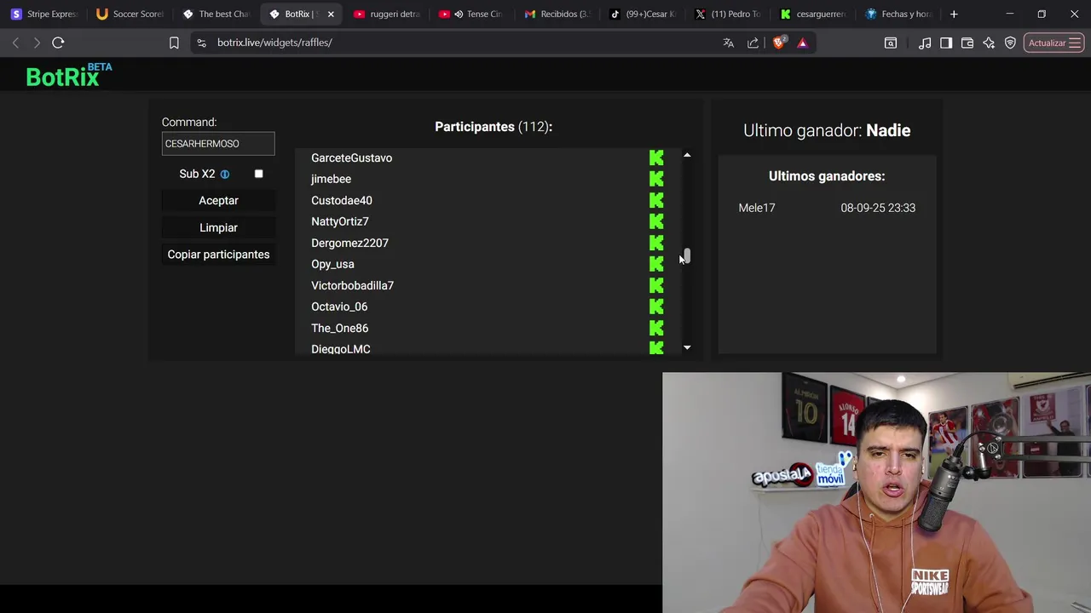1091x613 pixels.
Task: Open the Brave Wallet icon
Action: click(967, 43)
